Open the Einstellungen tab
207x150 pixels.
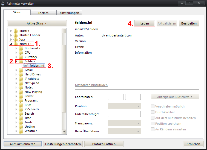click(69, 13)
